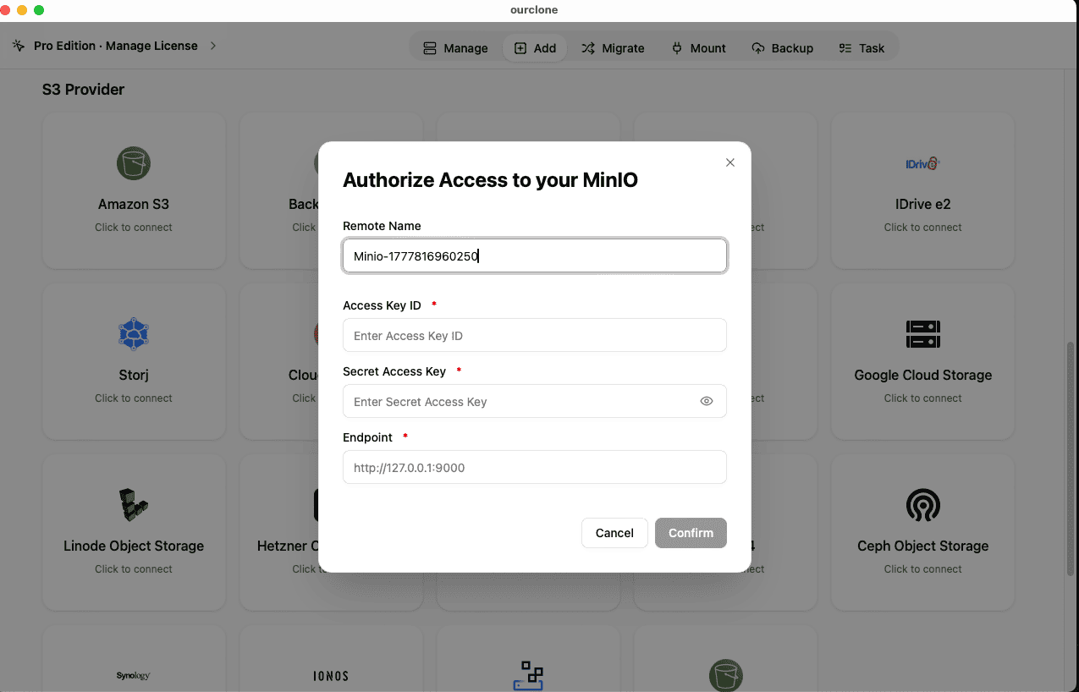Switch to the Add tab
Image resolution: width=1079 pixels, height=692 pixels.
point(536,48)
